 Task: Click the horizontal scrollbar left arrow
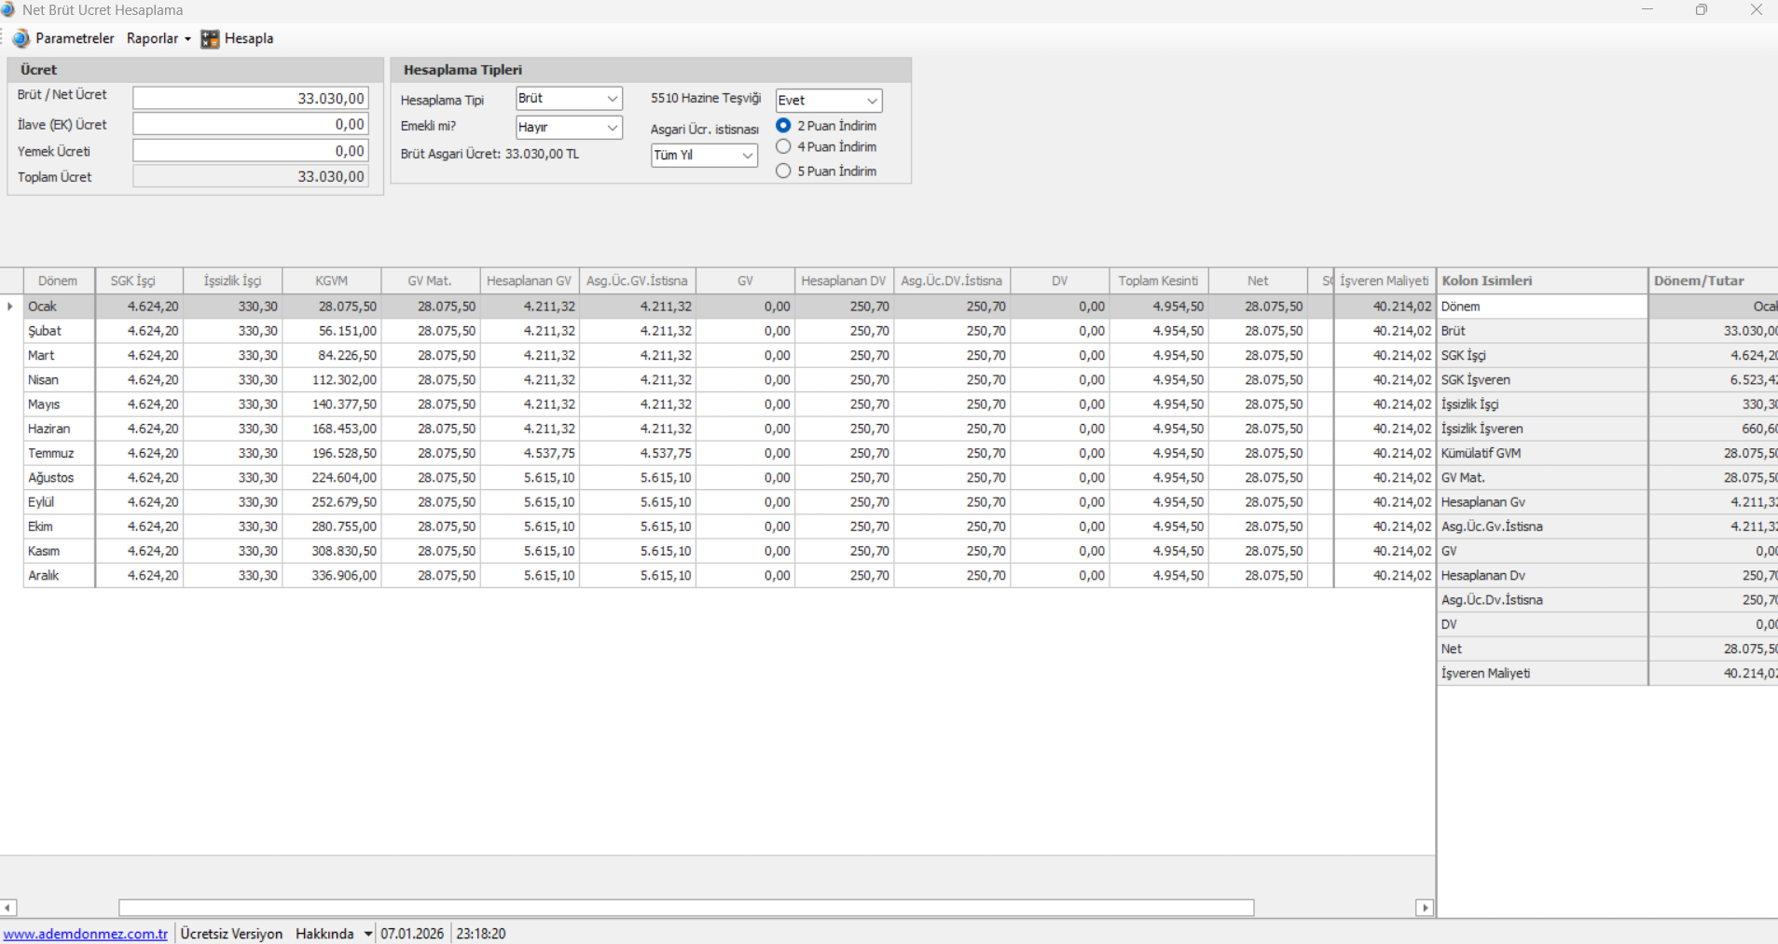pos(8,908)
